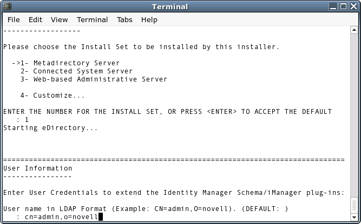
Task: Click the 'User Information' heading text
Action: [38, 168]
